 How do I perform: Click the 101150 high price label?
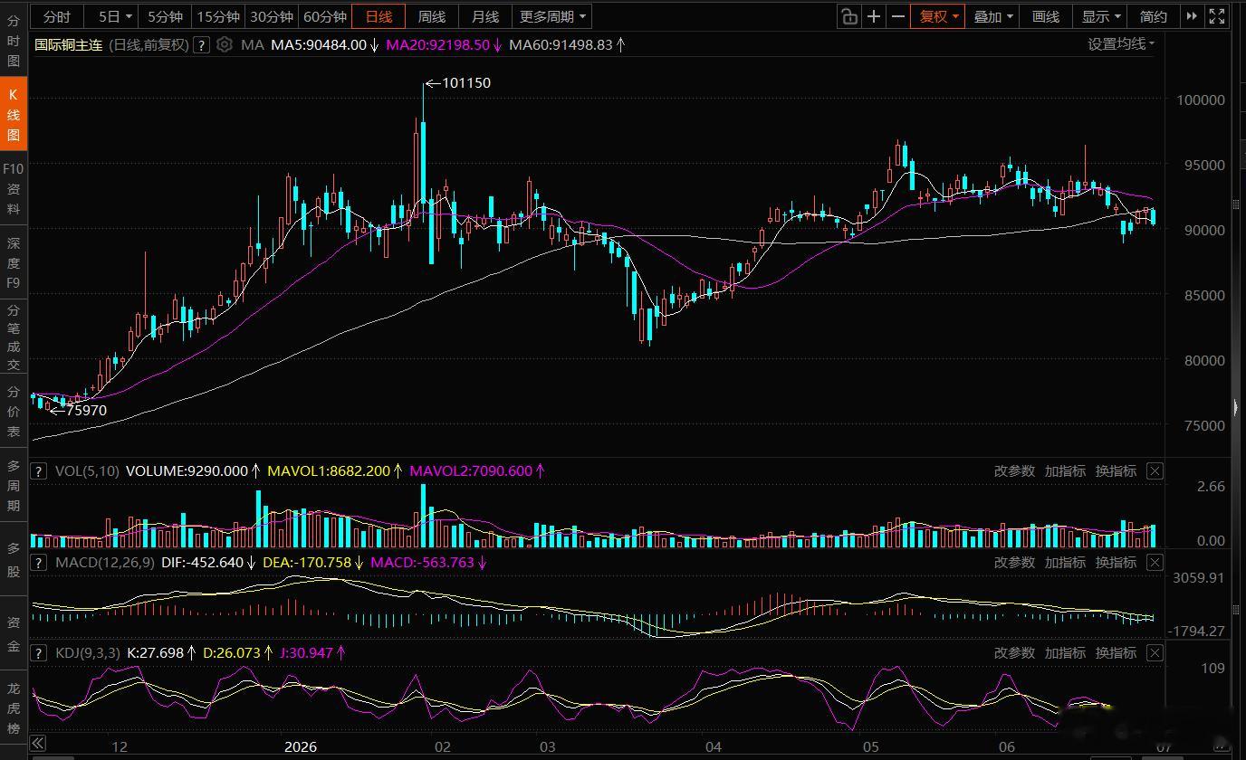[465, 82]
